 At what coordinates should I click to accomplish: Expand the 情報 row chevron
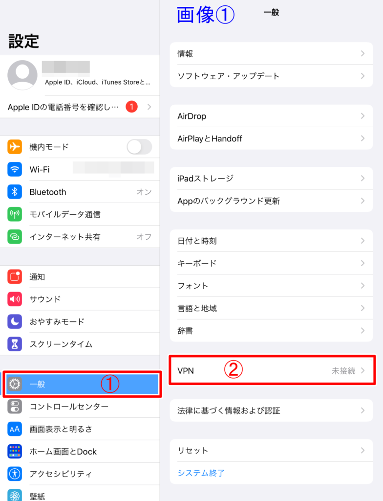click(362, 53)
